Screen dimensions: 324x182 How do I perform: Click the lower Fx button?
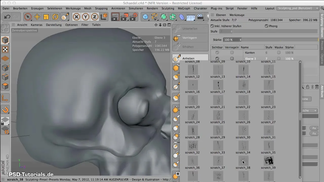click(x=314, y=133)
